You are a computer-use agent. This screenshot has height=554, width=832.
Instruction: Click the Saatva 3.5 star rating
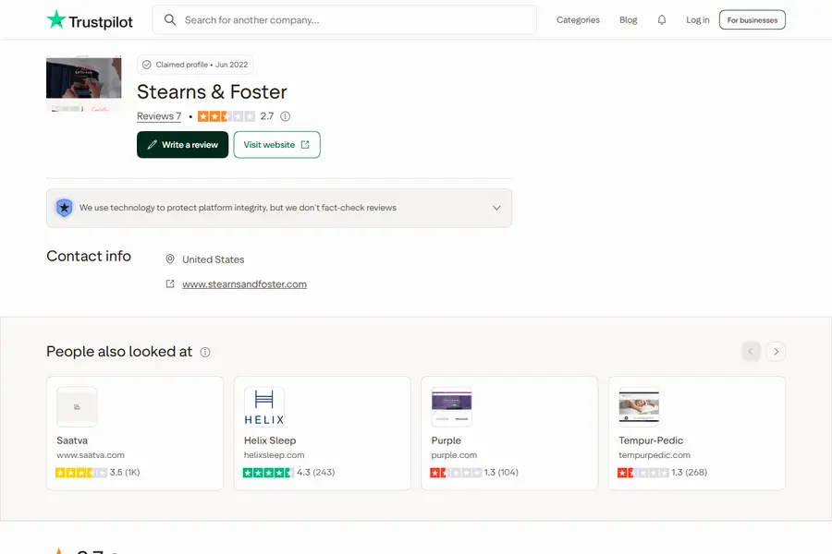click(x=81, y=473)
